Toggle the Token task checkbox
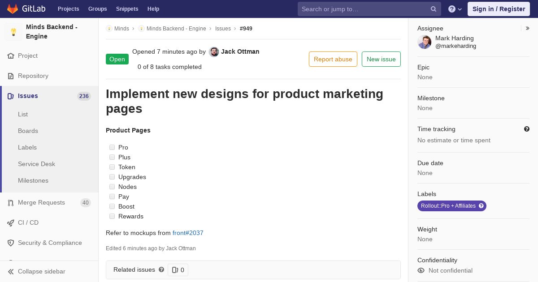The image size is (538, 282). [112, 167]
